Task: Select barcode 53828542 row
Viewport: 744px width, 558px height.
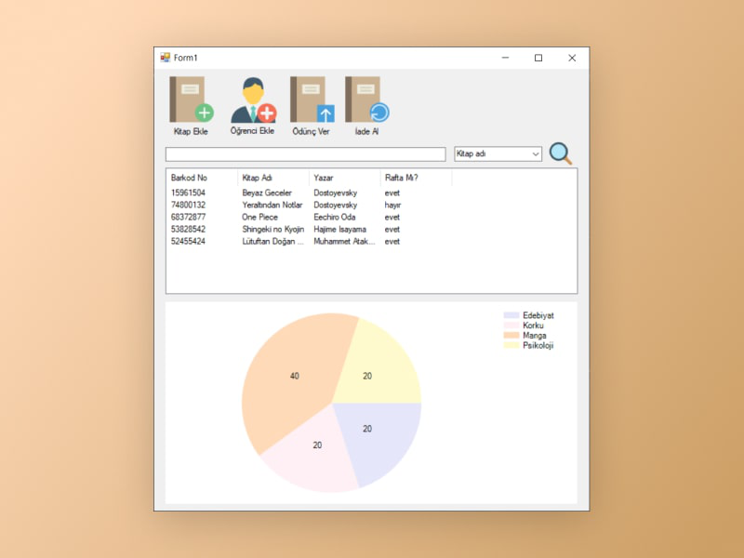Action: 189,229
